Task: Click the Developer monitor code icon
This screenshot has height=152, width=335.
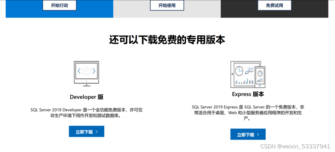Action: tap(86, 74)
